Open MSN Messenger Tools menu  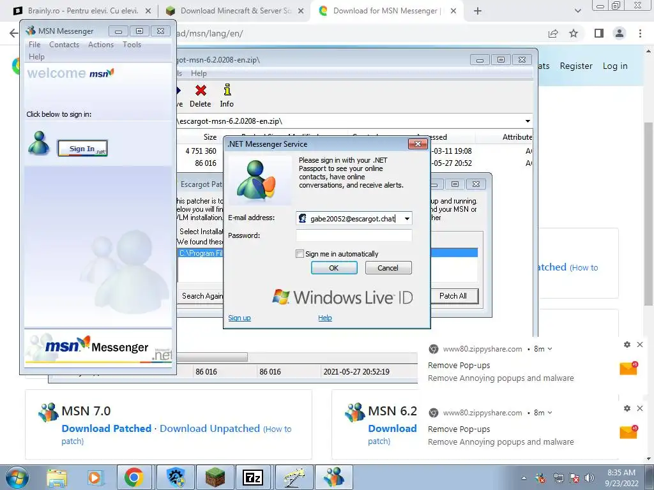point(132,45)
